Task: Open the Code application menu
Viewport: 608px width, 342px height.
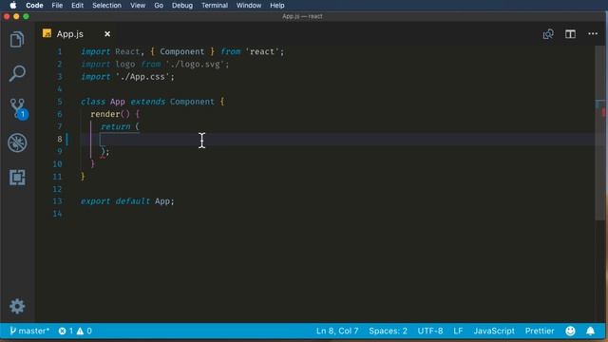Action: pyautogui.click(x=34, y=5)
